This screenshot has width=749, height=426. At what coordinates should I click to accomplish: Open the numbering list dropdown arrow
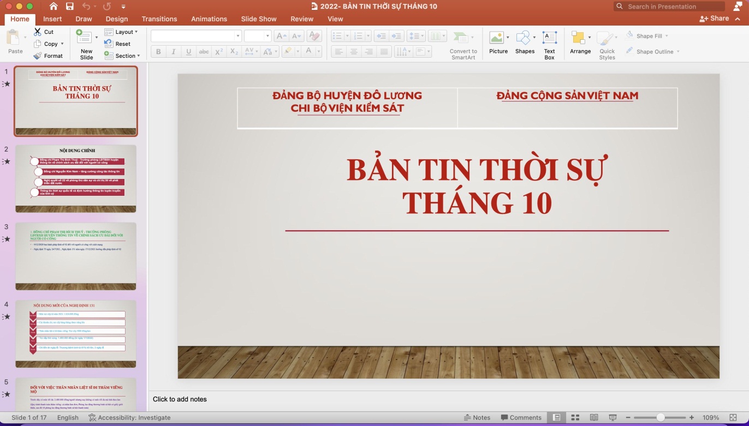368,36
